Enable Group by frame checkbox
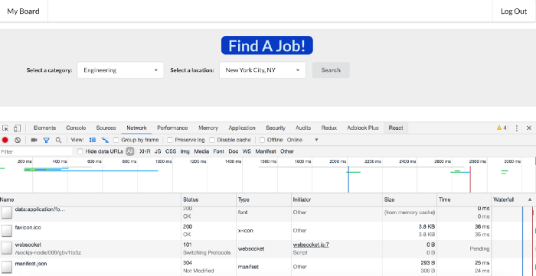 point(116,140)
